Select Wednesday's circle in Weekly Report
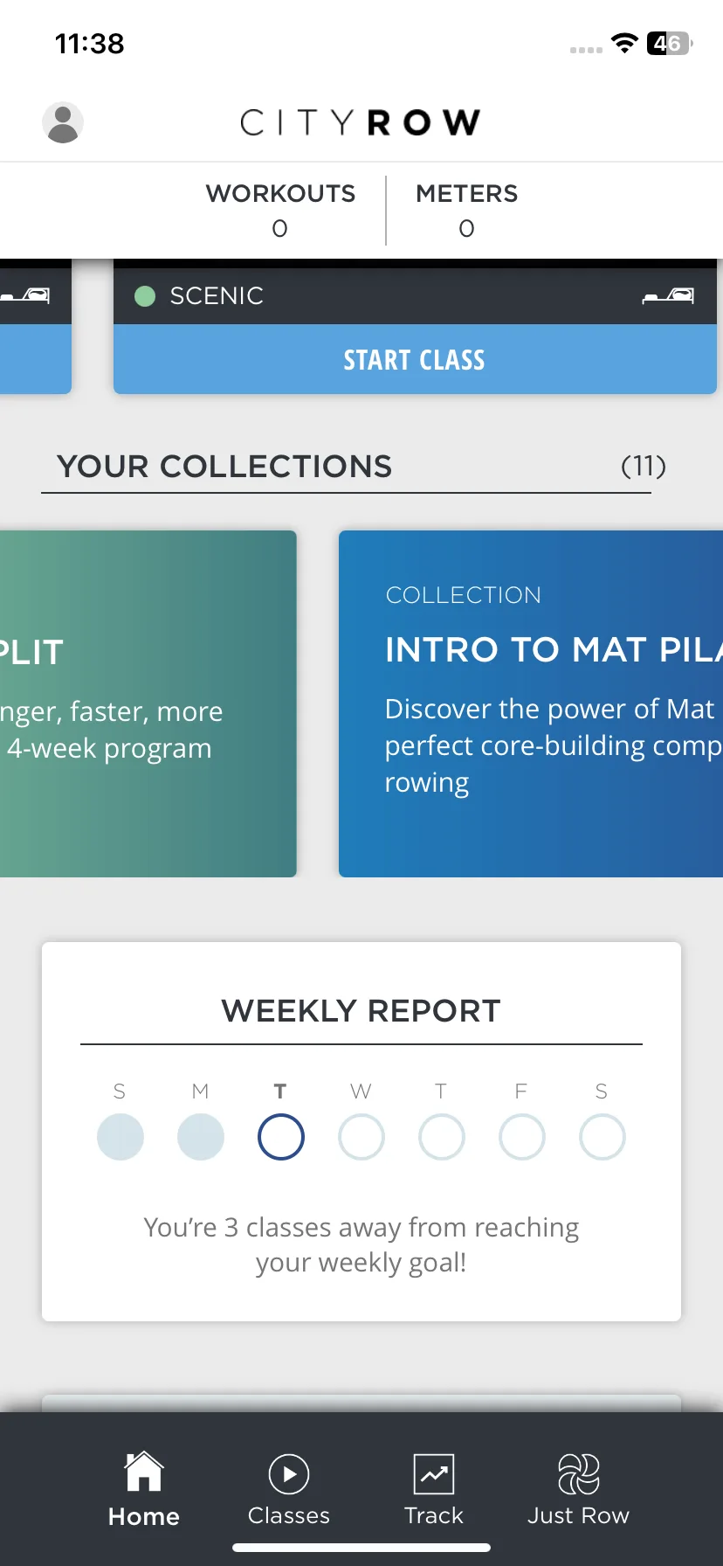Screen dimensions: 723x1566 361,1137
